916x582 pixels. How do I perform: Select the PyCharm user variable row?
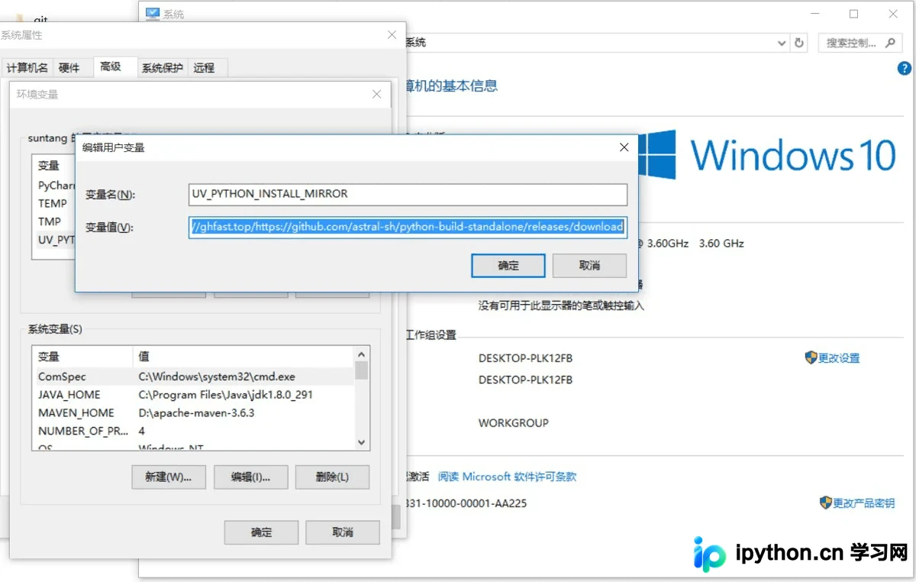pyautogui.click(x=56, y=186)
